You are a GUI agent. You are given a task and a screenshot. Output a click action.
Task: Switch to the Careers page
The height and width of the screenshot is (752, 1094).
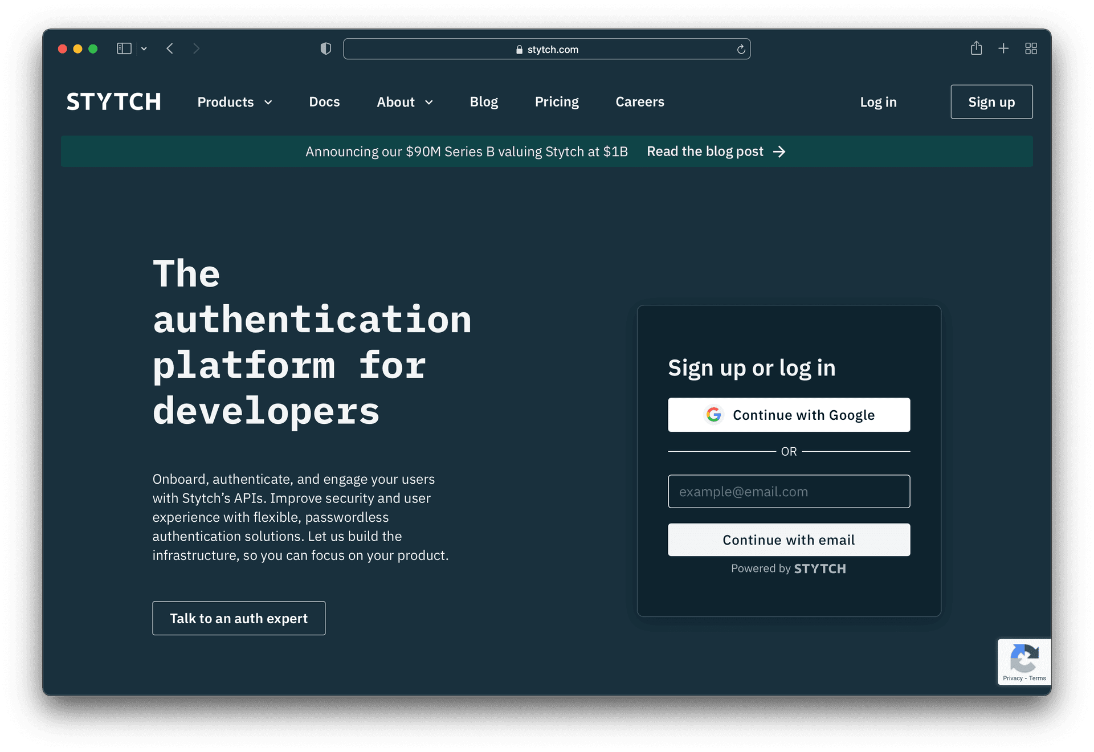pyautogui.click(x=639, y=102)
